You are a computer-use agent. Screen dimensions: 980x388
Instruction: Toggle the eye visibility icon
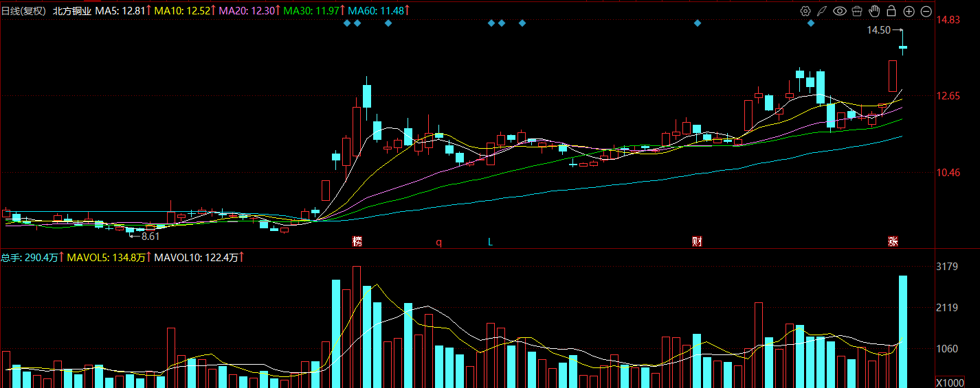839,11
